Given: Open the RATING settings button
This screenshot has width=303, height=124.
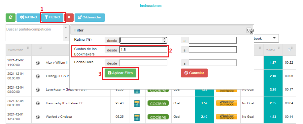Looking at the screenshot, I should click(28, 17).
